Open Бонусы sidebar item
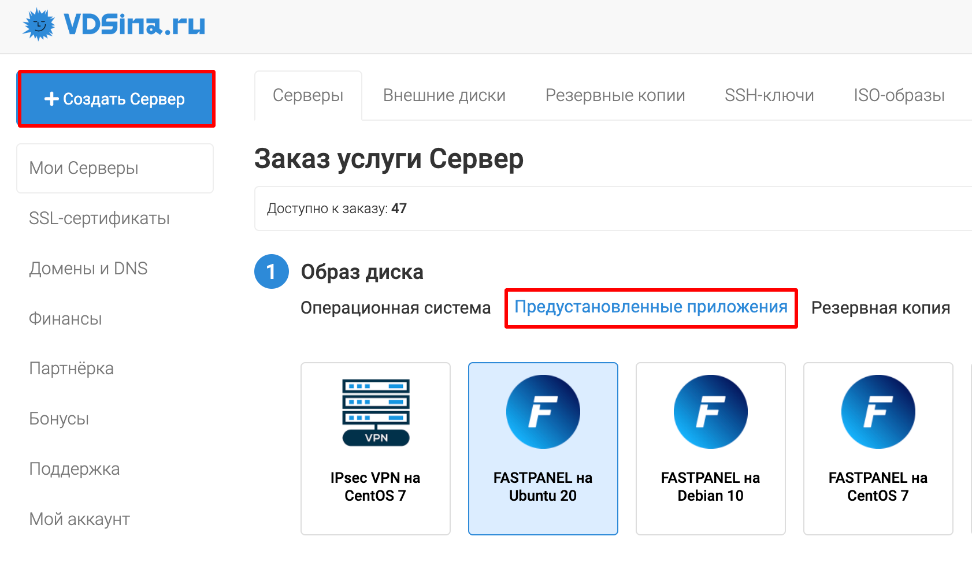The width and height of the screenshot is (972, 566). click(59, 419)
